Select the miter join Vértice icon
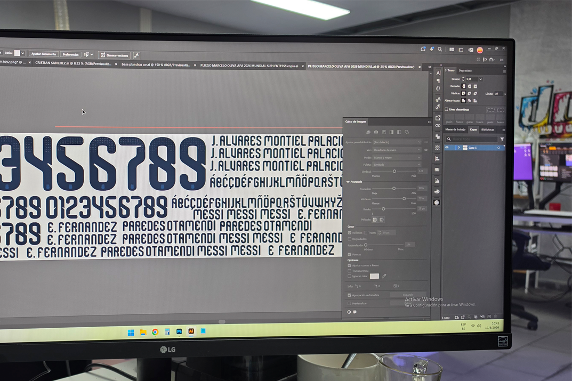Viewport: 572px width, 381px height. point(464,94)
